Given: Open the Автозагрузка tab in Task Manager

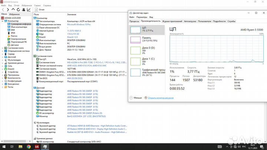Looking at the screenshot, I should (190, 21).
